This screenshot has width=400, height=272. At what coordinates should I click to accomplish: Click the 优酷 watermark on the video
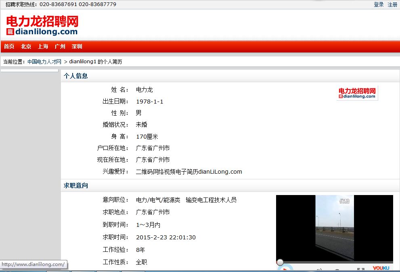[344, 201]
